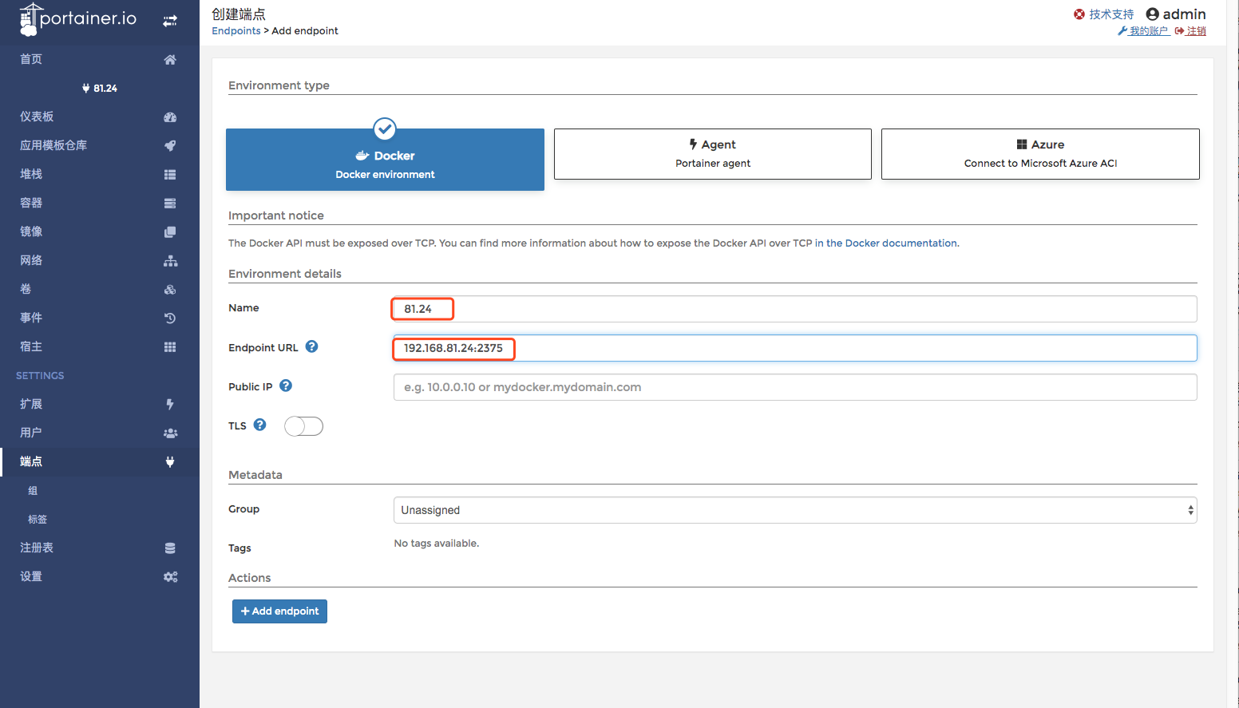Click the TLS help question icon
The width and height of the screenshot is (1239, 708).
pos(259,425)
